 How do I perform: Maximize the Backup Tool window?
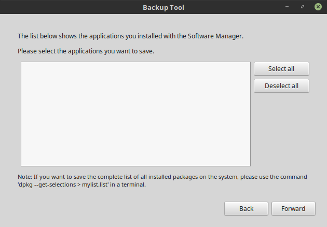pos(302,8)
